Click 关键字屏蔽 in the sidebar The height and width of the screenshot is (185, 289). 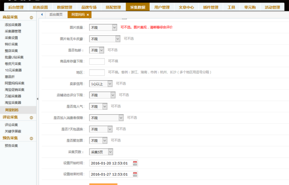tap(13, 131)
